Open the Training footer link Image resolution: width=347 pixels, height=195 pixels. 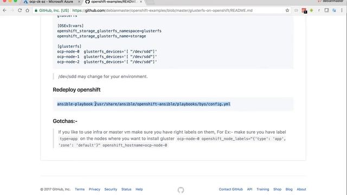[262, 189]
